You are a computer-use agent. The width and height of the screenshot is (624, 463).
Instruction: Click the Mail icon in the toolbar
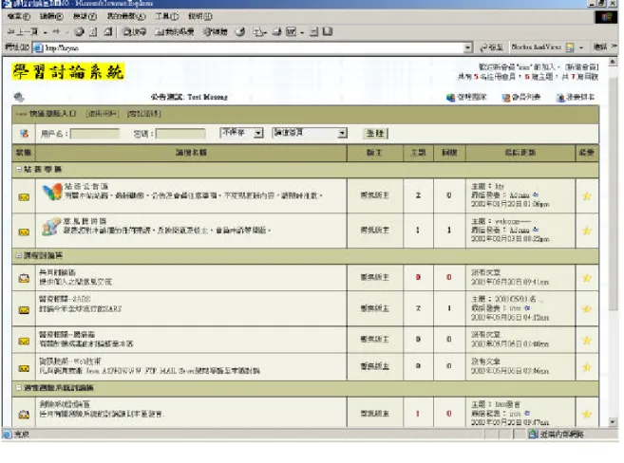pyautogui.click(x=258, y=32)
